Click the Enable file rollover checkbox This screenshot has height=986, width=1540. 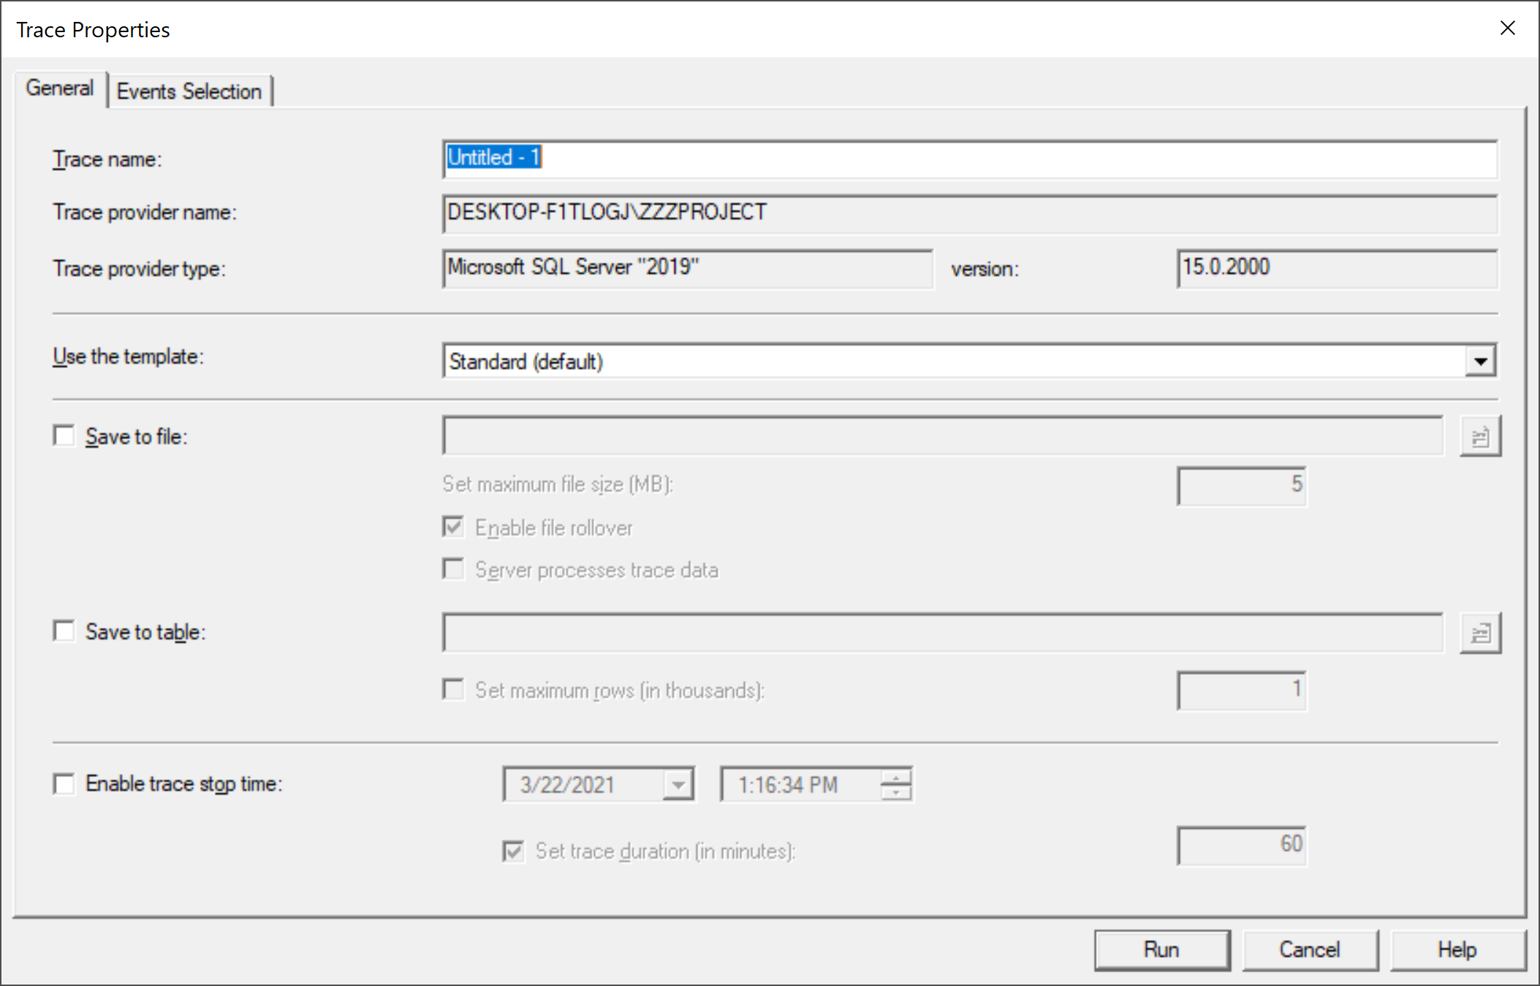click(x=453, y=527)
